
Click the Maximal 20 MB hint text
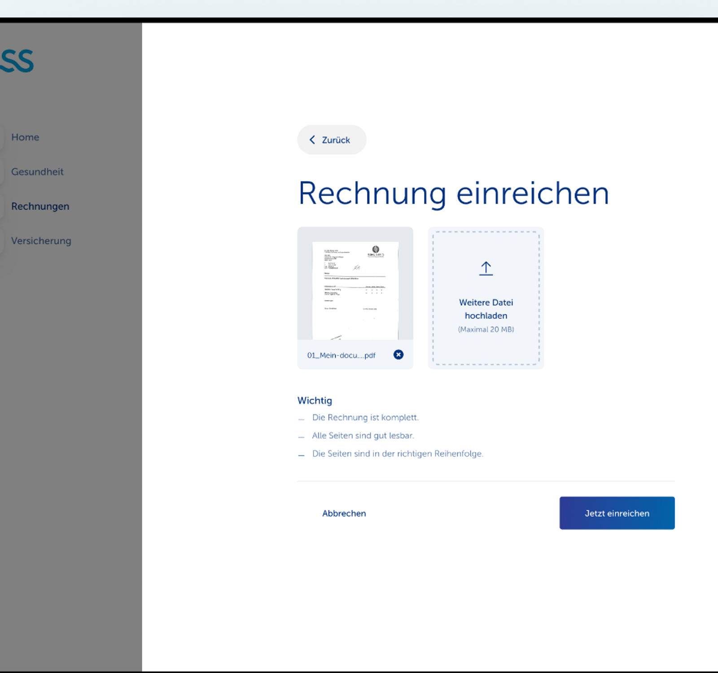pyautogui.click(x=485, y=329)
